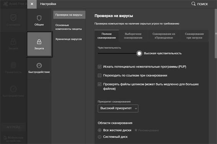Toggle Проверять файлы целиком checkbox
This screenshot has height=144, width=217.
pos(100,84)
